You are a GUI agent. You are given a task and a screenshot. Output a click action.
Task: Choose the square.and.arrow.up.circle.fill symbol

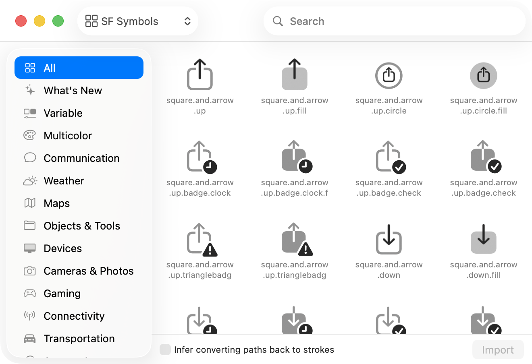(x=484, y=75)
